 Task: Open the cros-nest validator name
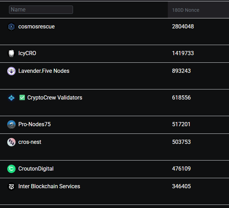30,142
